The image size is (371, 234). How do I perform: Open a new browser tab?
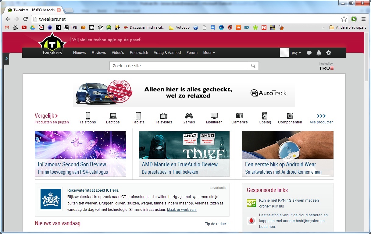[69, 10]
